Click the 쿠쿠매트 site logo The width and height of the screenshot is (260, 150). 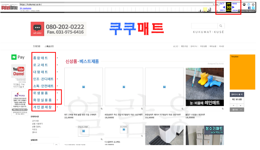pyautogui.click(x=137, y=29)
